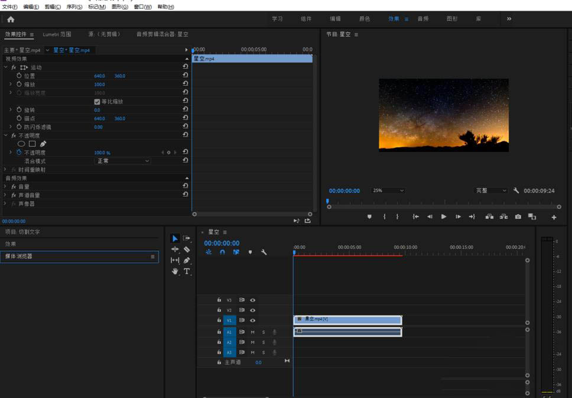Select the Type tool
This screenshot has height=398, width=572.
tap(187, 271)
